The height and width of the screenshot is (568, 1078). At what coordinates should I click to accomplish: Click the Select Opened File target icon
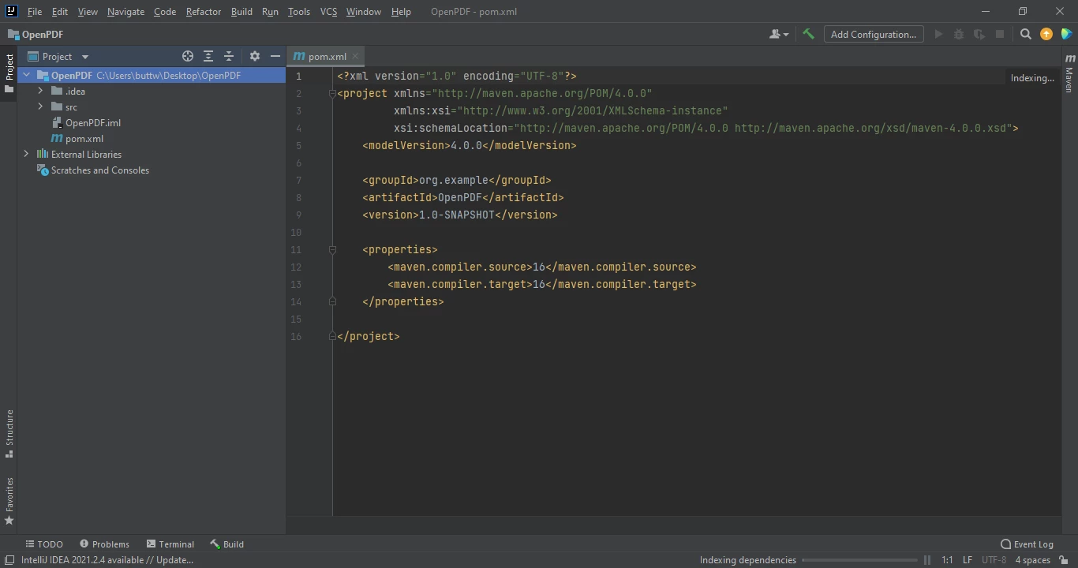coord(188,56)
